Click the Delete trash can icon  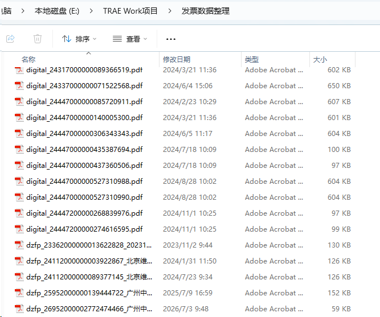[38, 39]
